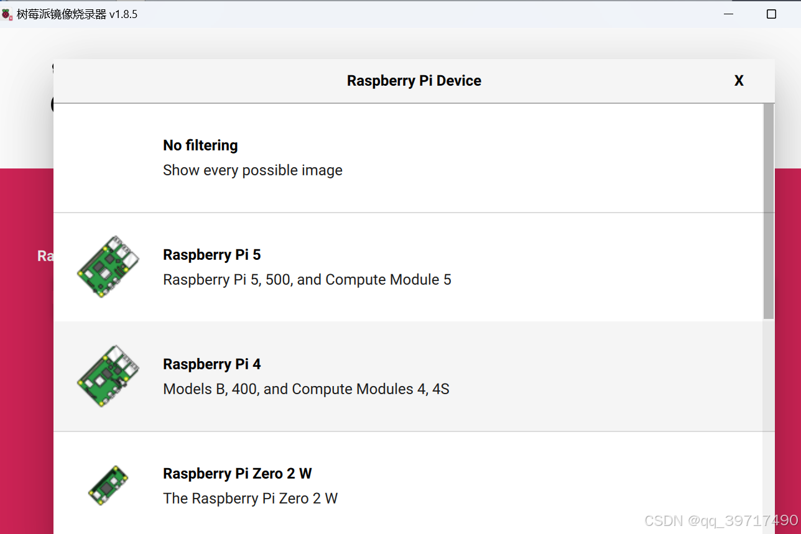Viewport: 801px width, 534px height.
Task: Select the No filtering option
Action: click(409, 158)
